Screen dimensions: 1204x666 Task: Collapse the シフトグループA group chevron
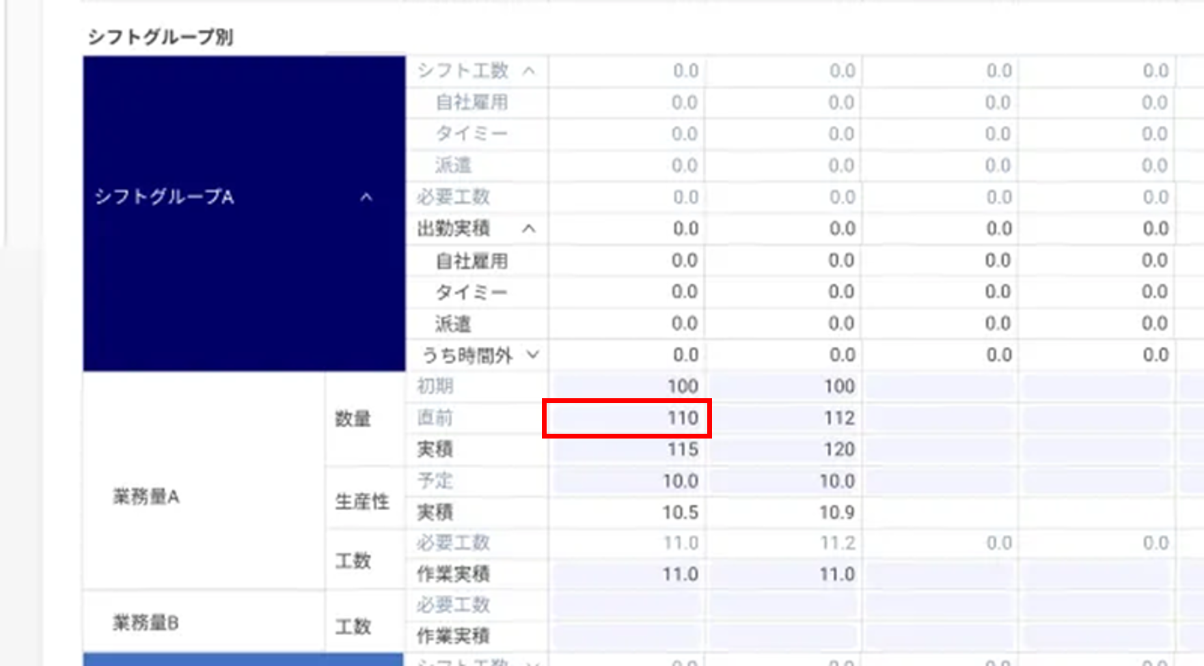366,197
